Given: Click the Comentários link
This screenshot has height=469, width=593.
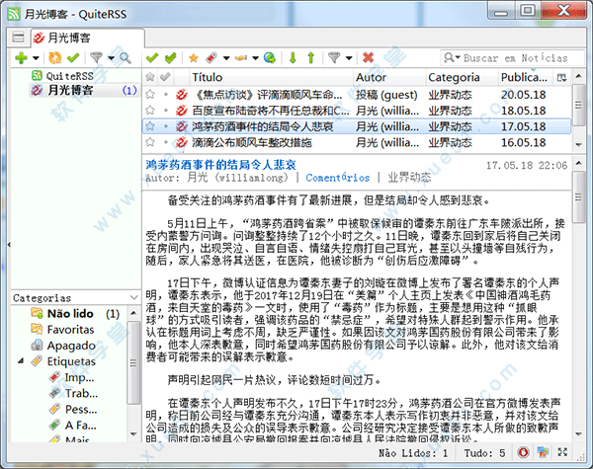Looking at the screenshot, I should [337, 178].
